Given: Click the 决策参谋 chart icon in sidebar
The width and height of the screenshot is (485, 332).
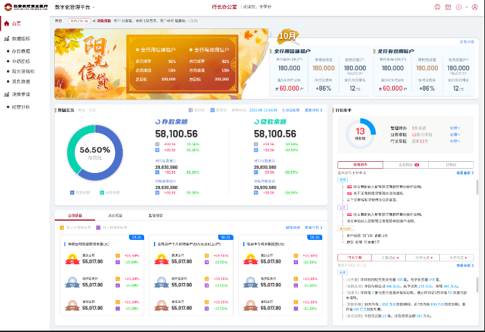Looking at the screenshot, I should click(x=6, y=94).
